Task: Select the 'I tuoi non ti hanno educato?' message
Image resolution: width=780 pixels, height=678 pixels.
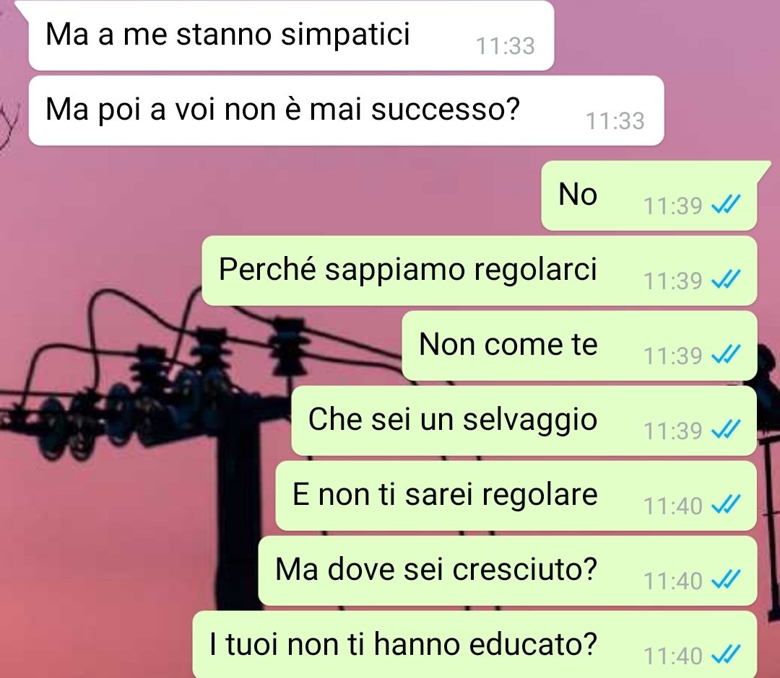Action: coord(475,645)
